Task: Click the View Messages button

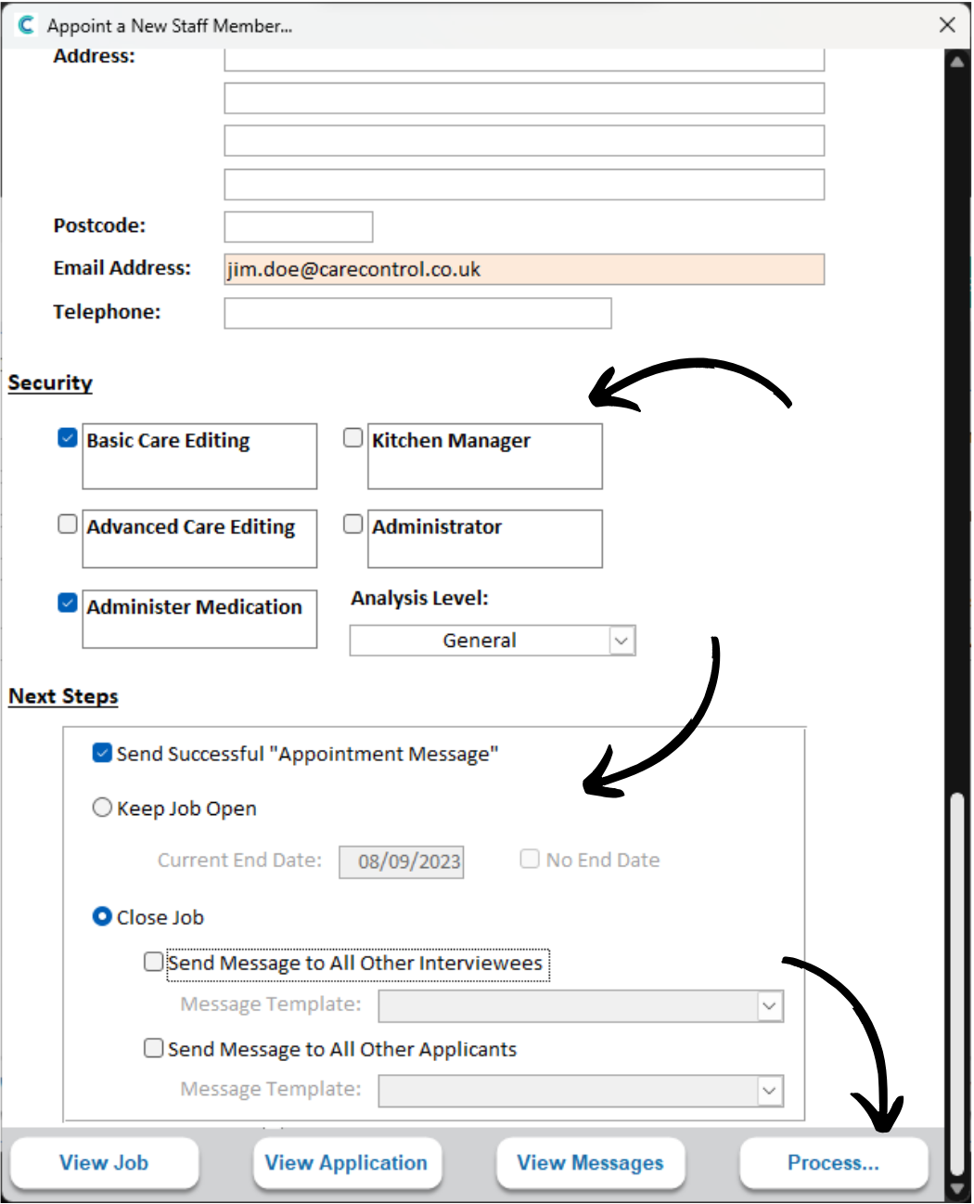Action: pos(591,1163)
